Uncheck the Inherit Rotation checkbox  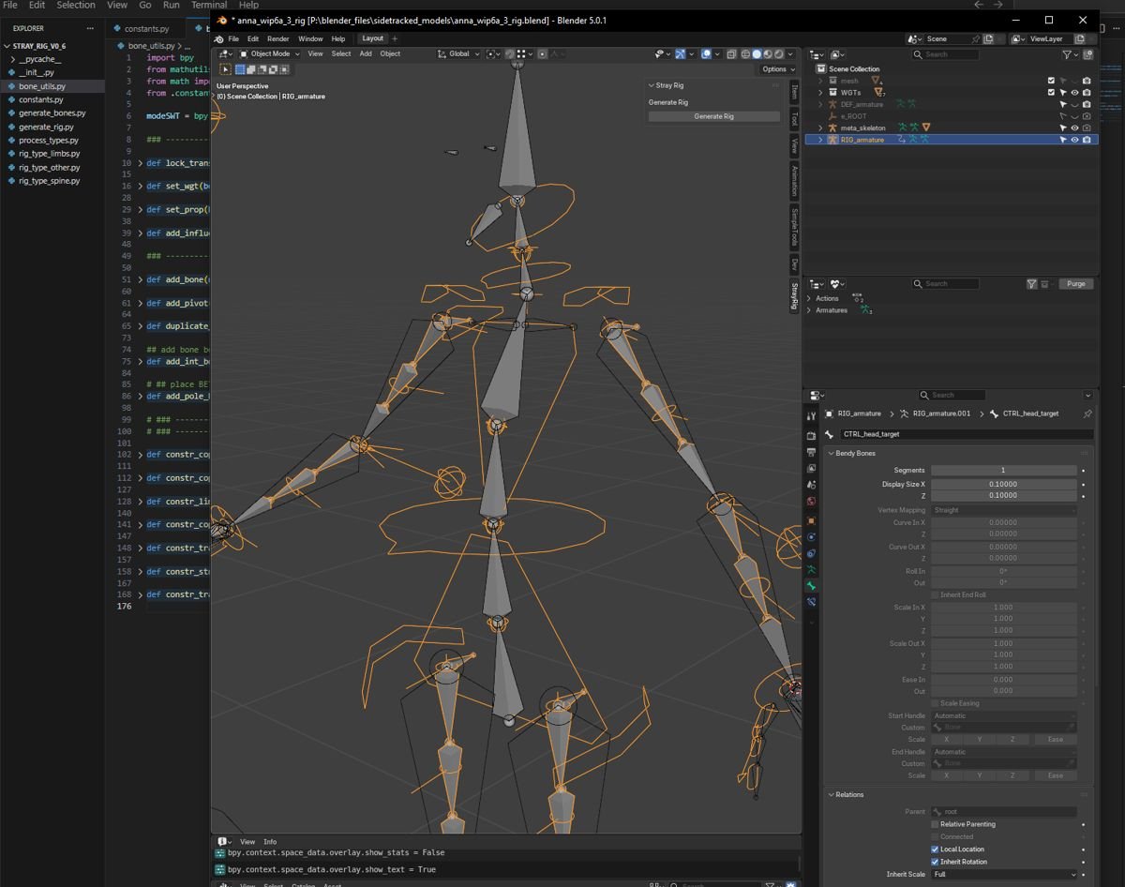point(935,862)
